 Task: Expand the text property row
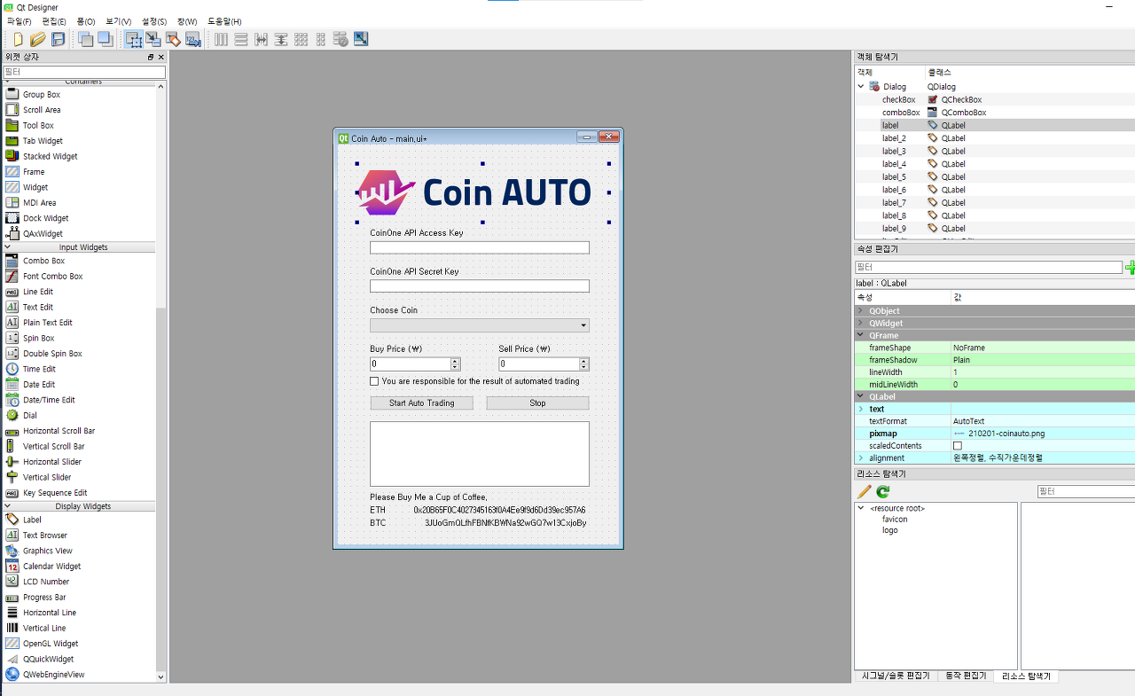tap(860, 409)
